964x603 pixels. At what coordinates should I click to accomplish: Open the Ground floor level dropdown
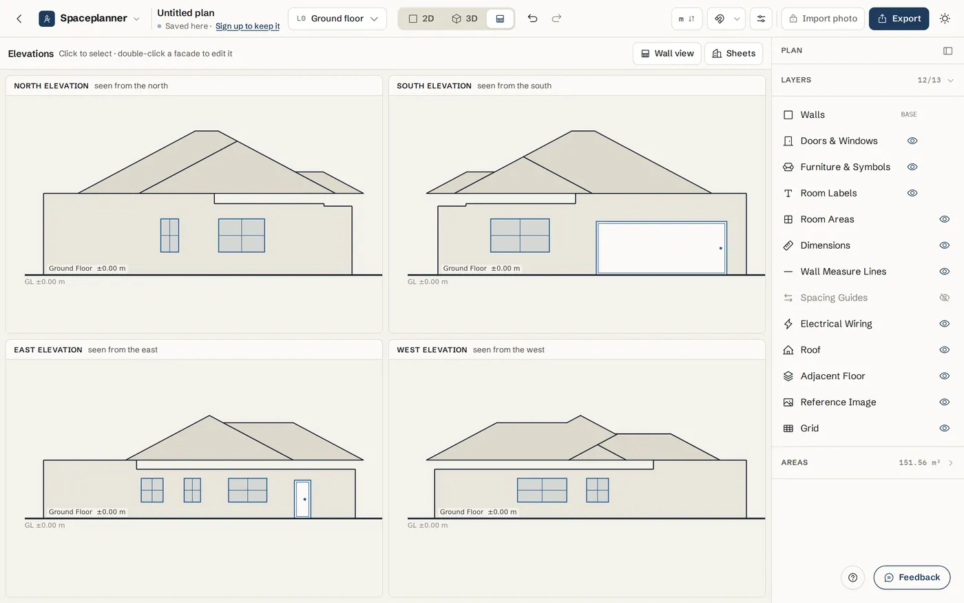point(337,19)
